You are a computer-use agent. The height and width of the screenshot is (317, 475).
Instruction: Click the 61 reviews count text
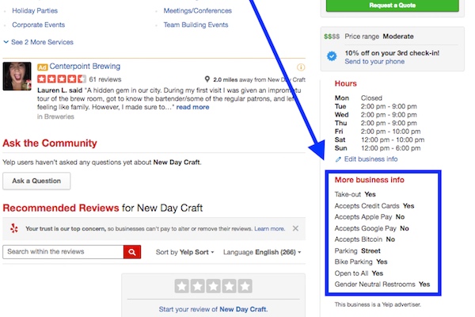(x=105, y=79)
